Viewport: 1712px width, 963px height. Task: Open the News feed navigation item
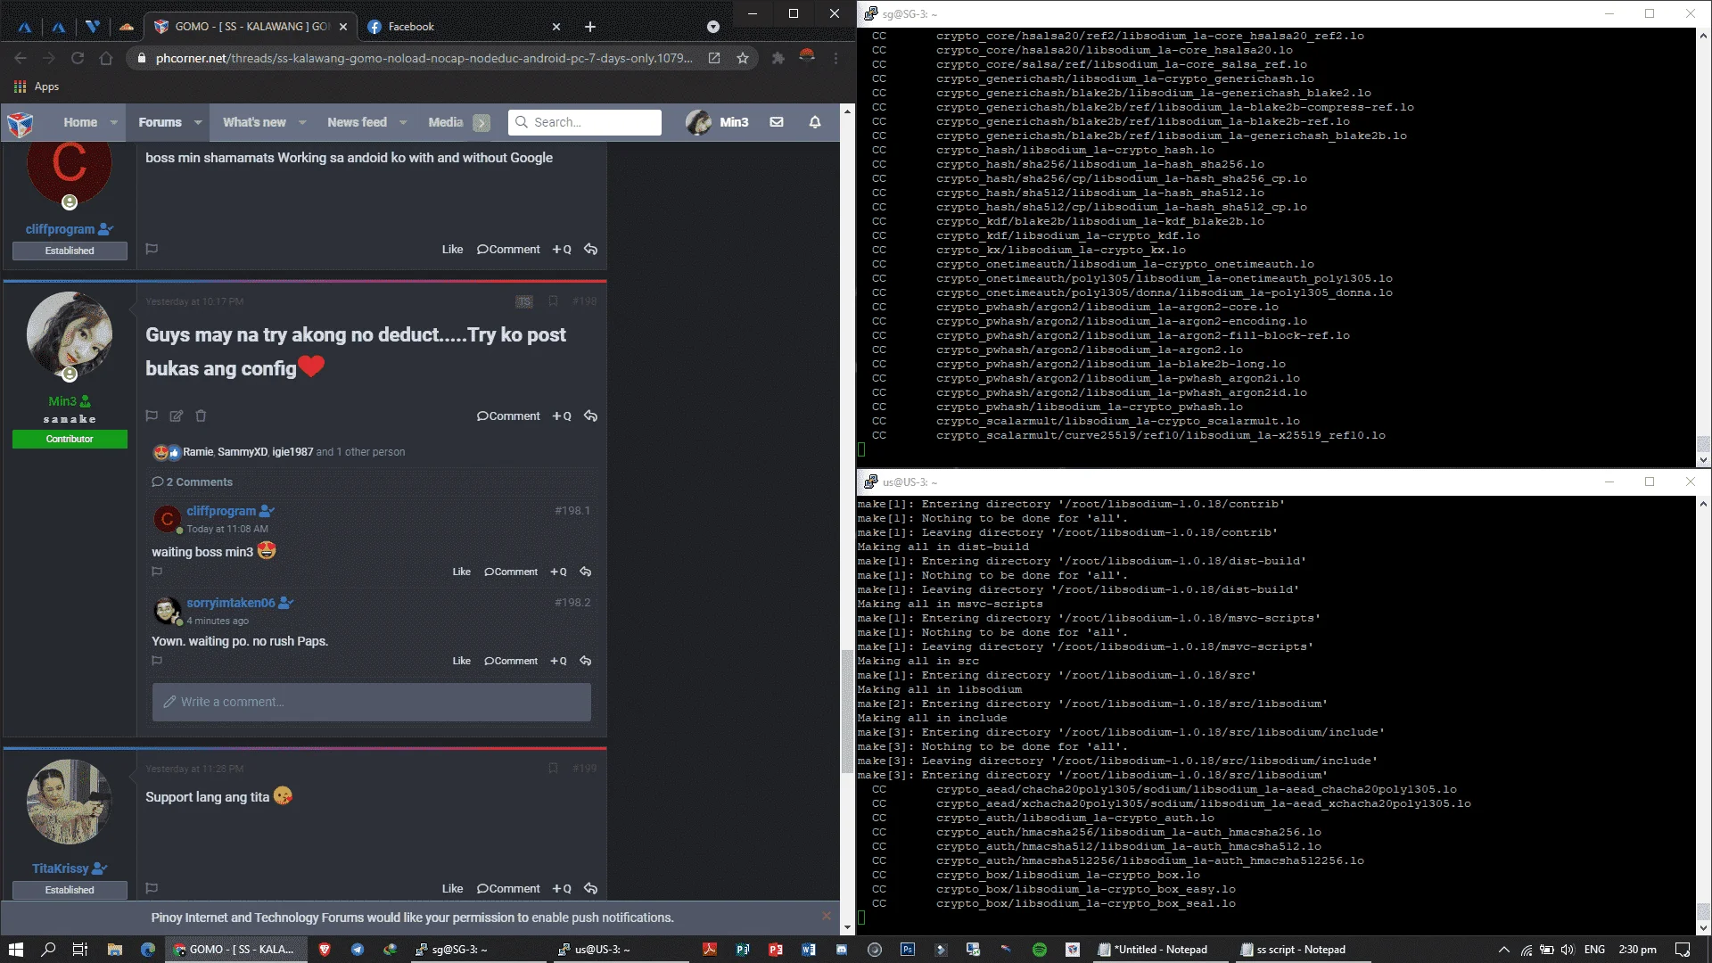357,122
